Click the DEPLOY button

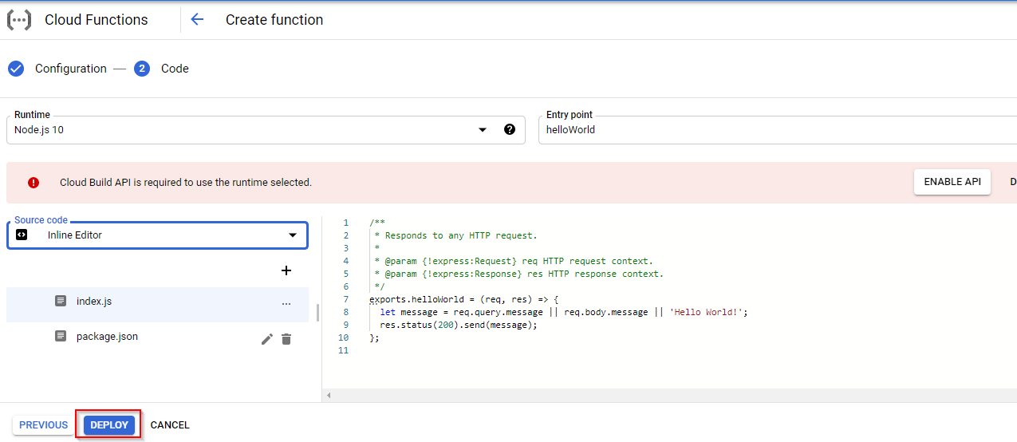pos(109,425)
